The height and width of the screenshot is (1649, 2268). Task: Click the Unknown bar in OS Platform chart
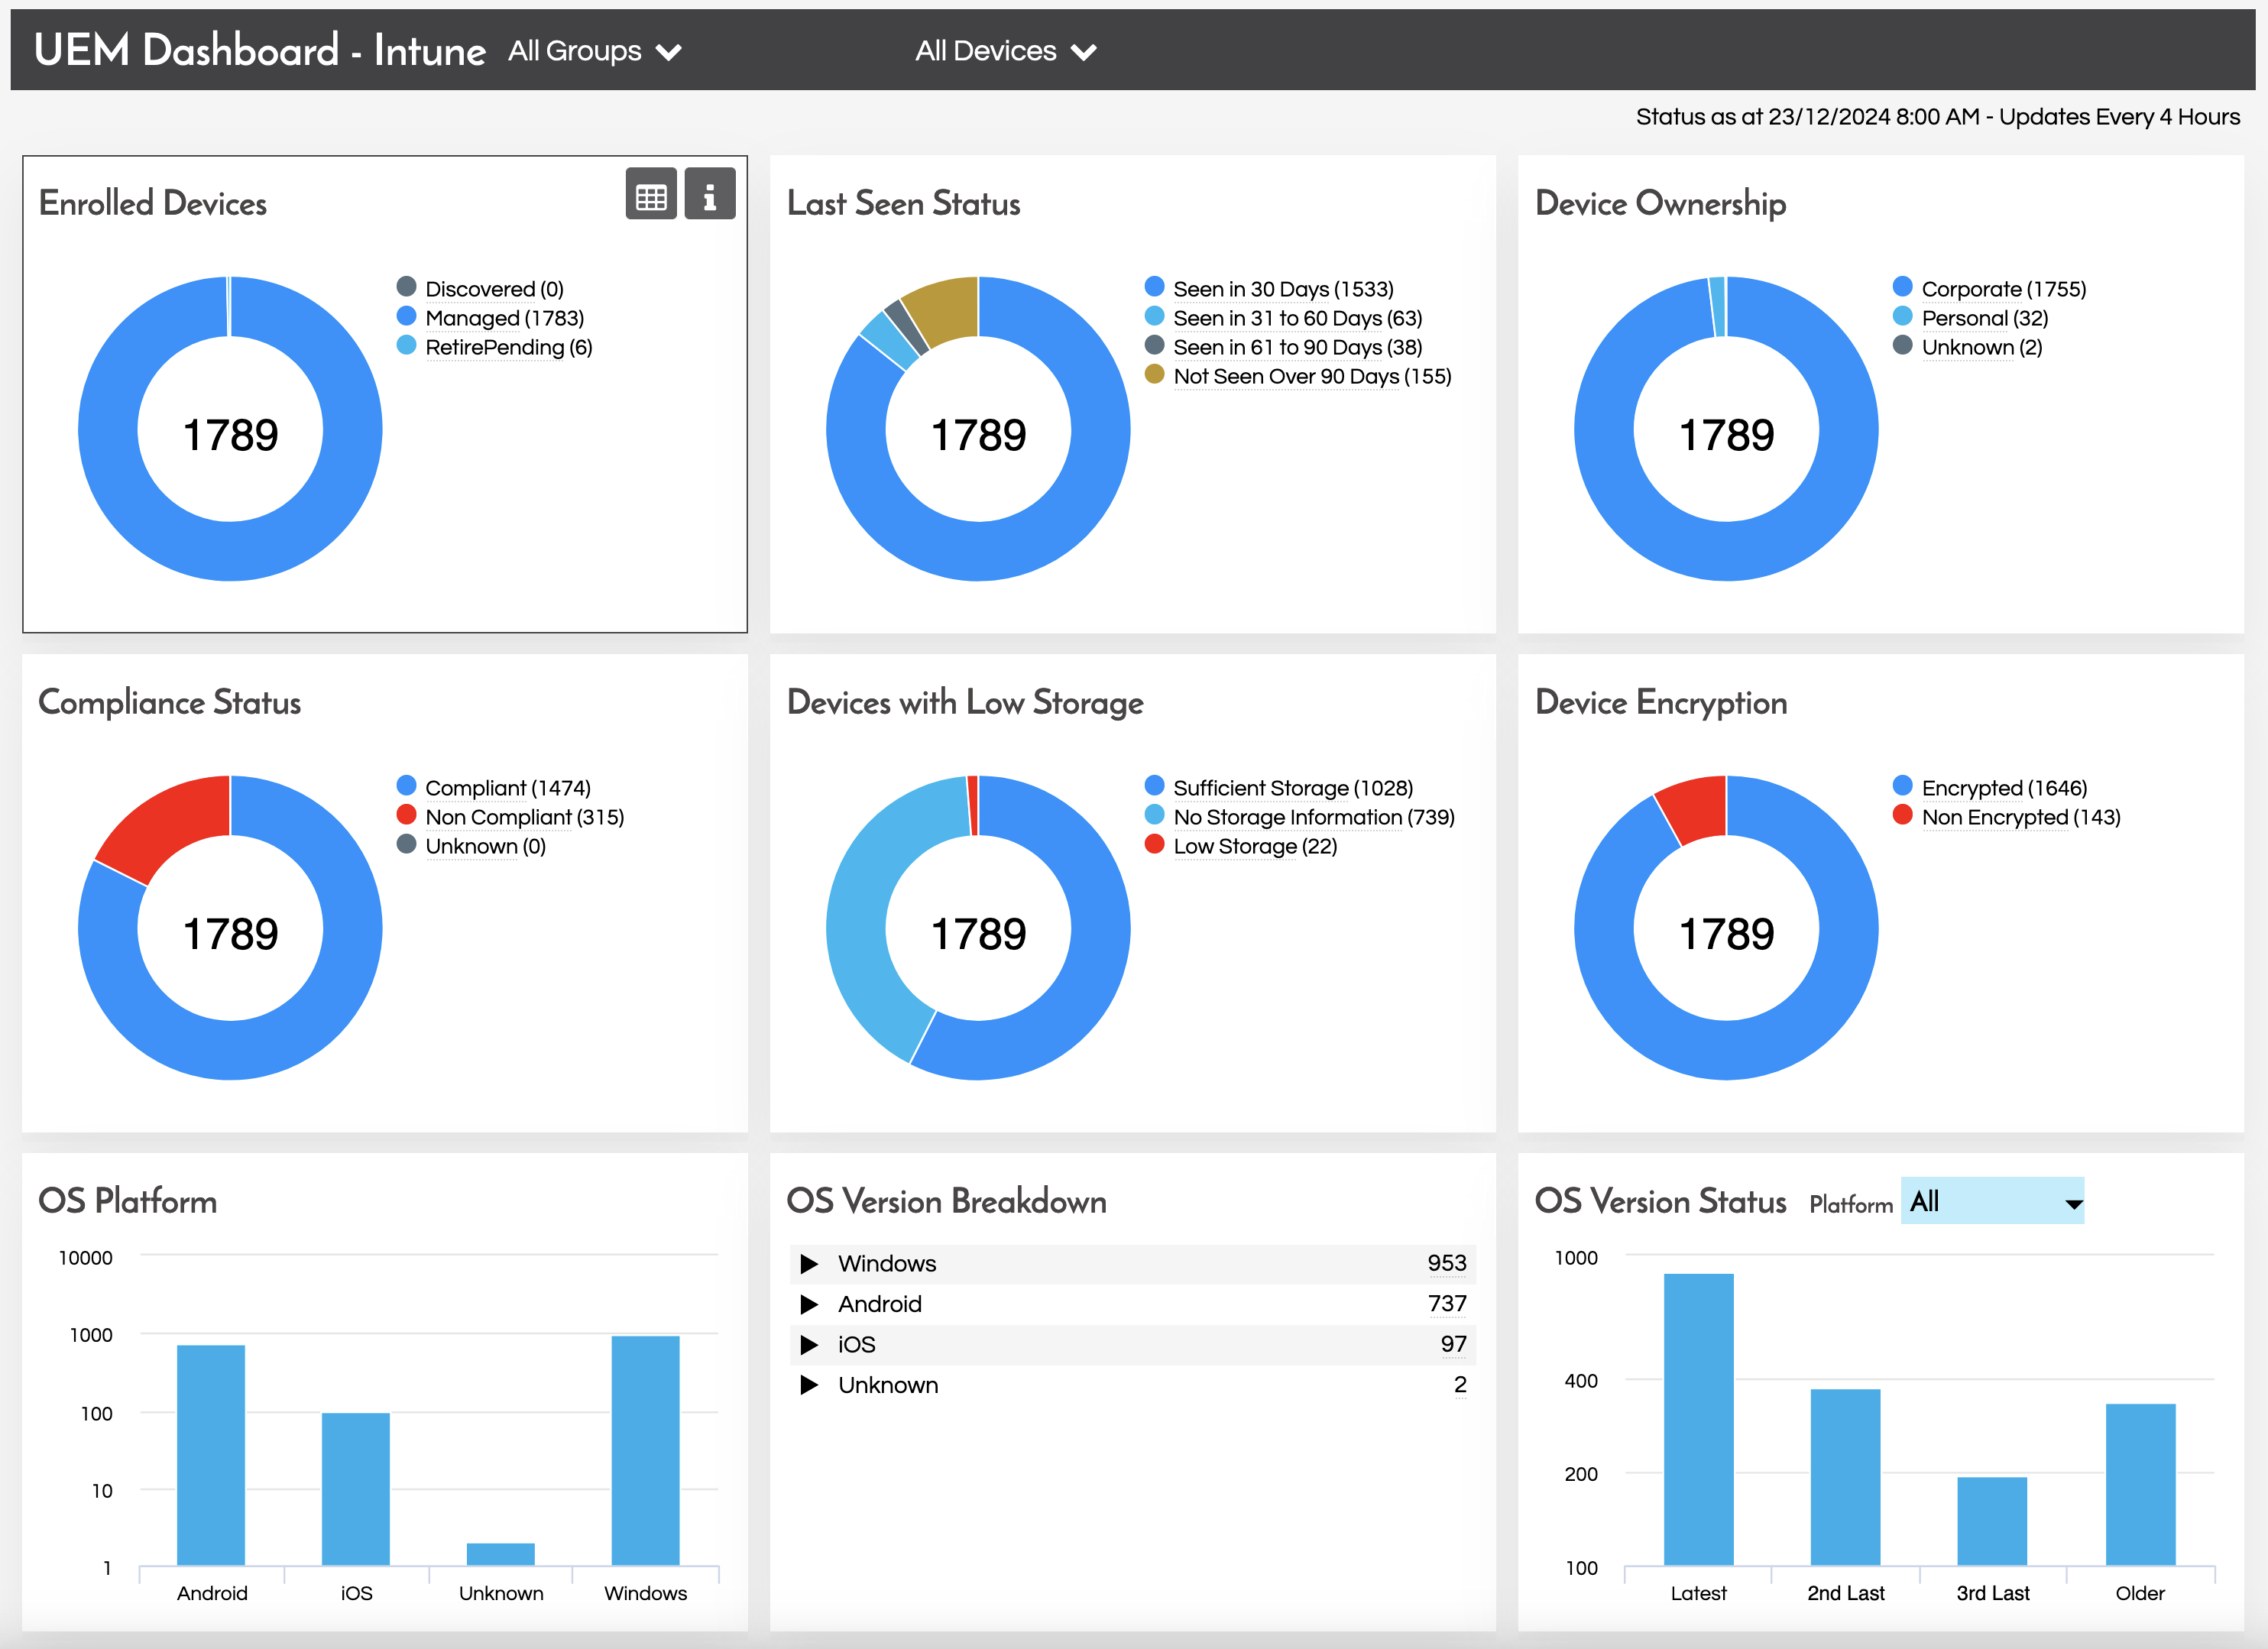[x=501, y=1554]
